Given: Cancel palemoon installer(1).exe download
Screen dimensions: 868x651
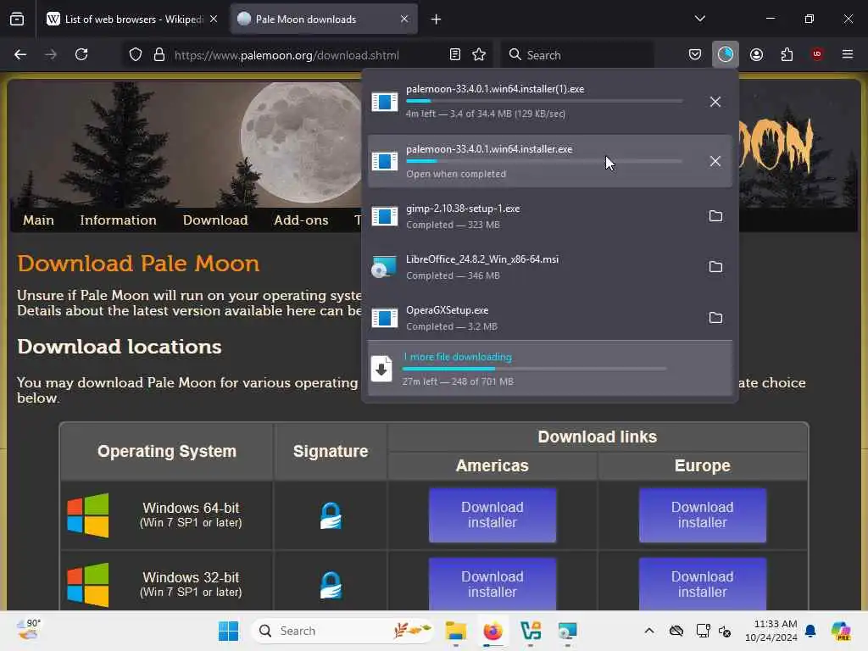Looking at the screenshot, I should [x=715, y=102].
